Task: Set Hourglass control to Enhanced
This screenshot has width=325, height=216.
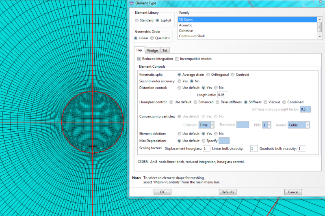Action: point(195,102)
